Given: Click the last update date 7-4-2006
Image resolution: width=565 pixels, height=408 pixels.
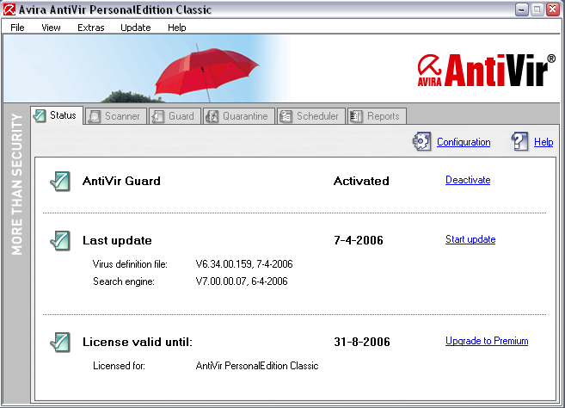Looking at the screenshot, I should [359, 241].
